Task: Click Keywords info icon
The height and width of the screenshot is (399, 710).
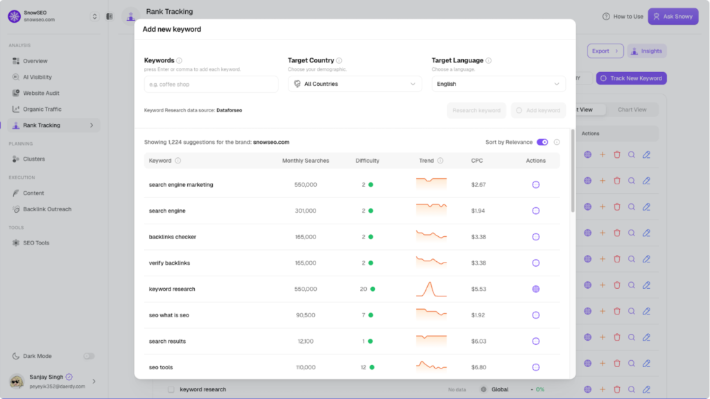Action: pyautogui.click(x=180, y=61)
